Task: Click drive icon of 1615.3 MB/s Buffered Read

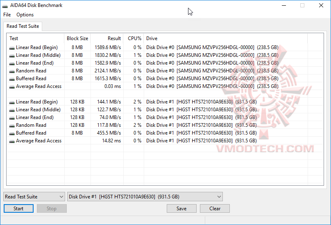Action: (x=12, y=79)
